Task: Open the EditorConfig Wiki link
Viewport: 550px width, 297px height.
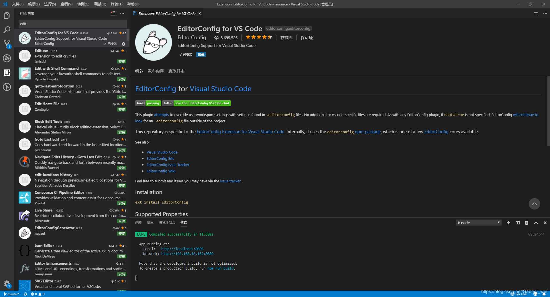Action: click(x=161, y=171)
